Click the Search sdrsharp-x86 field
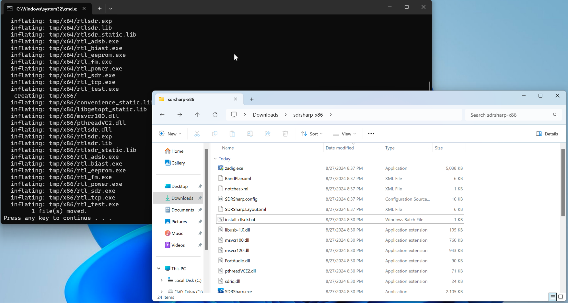 (510, 115)
